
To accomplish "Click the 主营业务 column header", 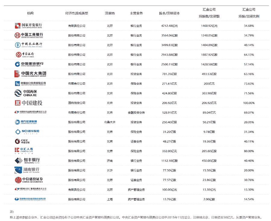I will (x=136, y=13).
